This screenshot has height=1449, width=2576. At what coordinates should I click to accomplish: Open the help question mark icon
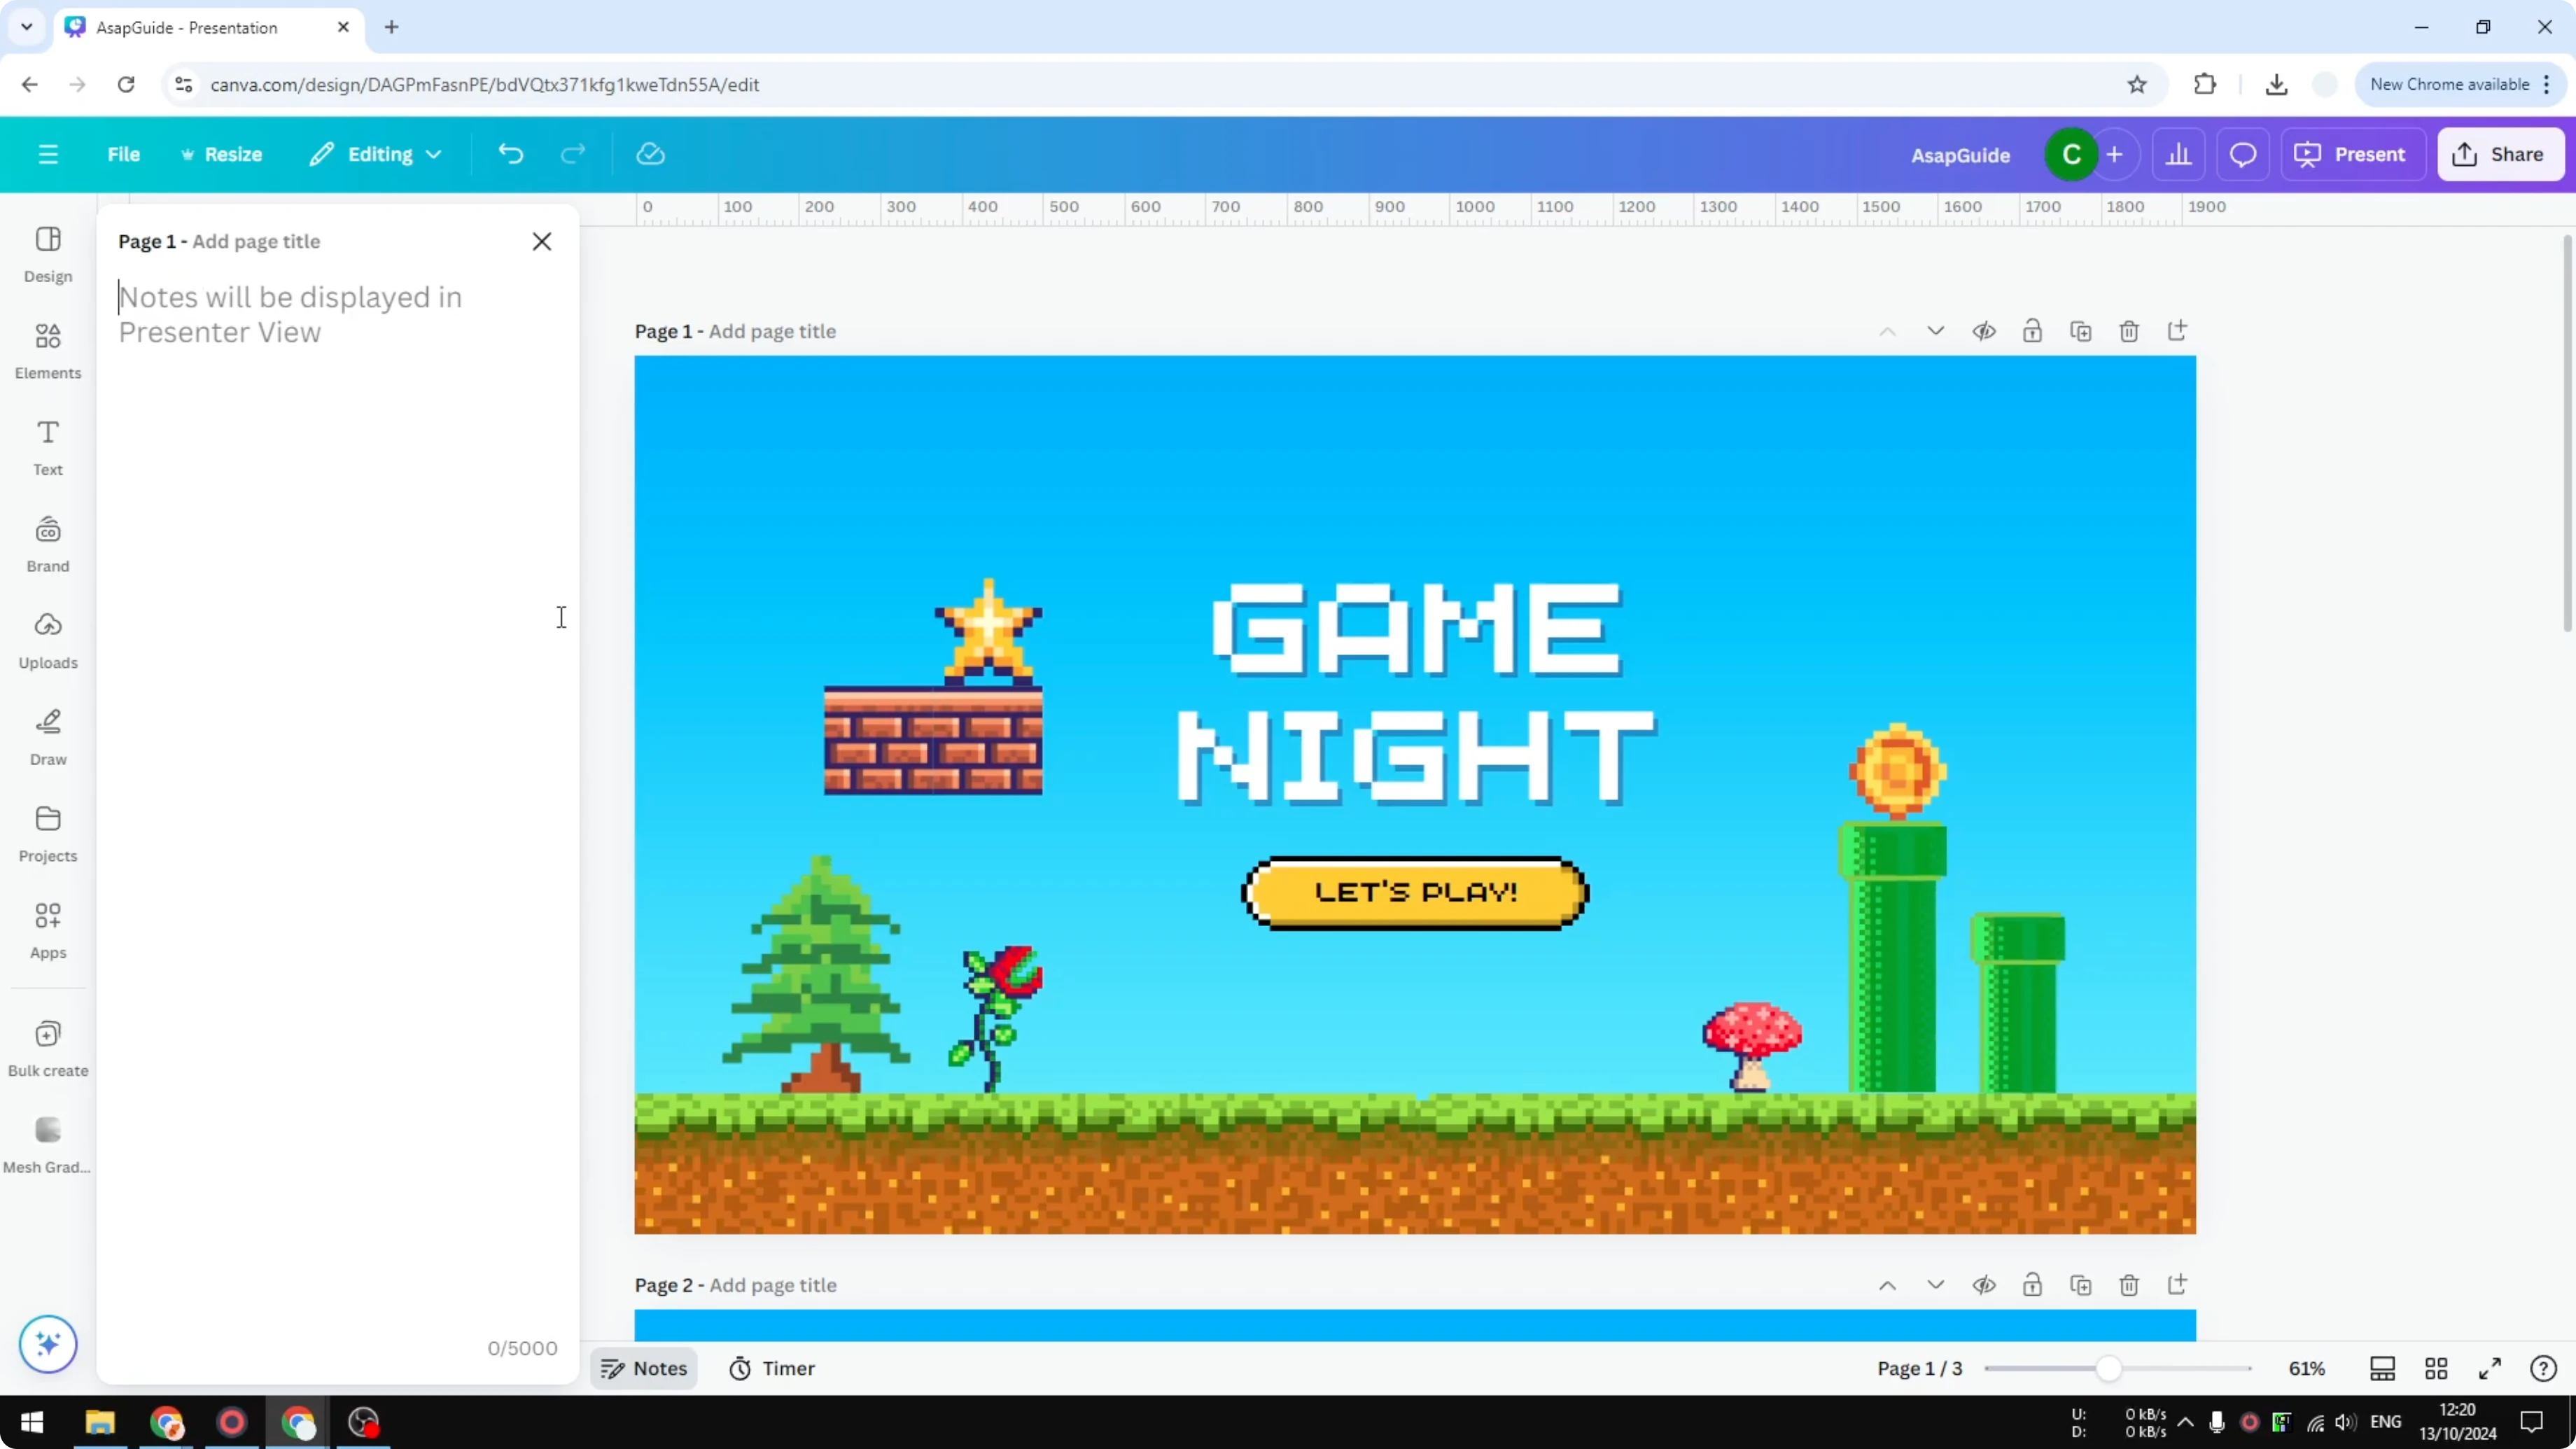pos(2543,1368)
